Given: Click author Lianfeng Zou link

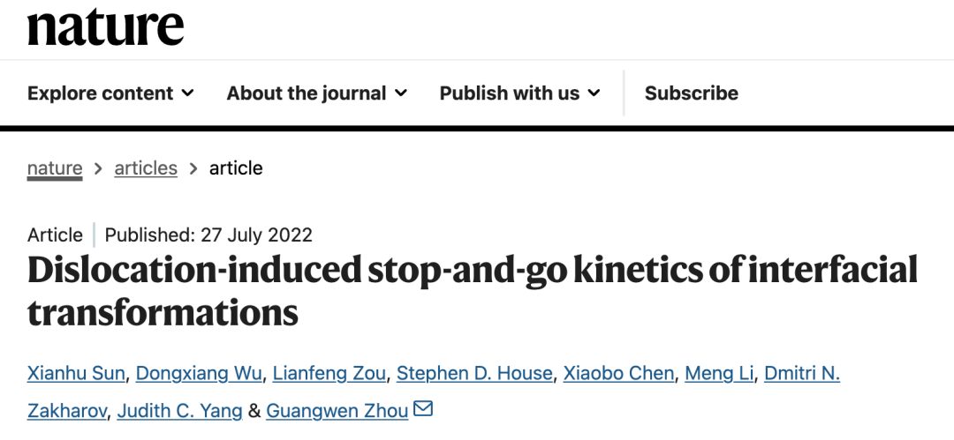Looking at the screenshot, I should [329, 373].
